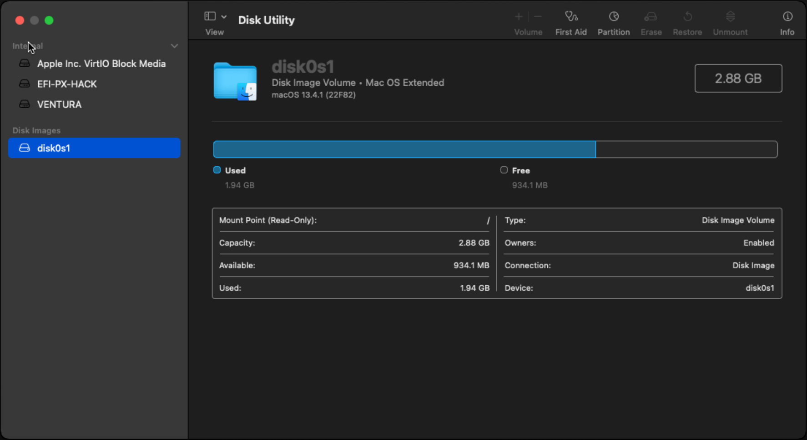Click the disk0s1 volume title

point(303,67)
